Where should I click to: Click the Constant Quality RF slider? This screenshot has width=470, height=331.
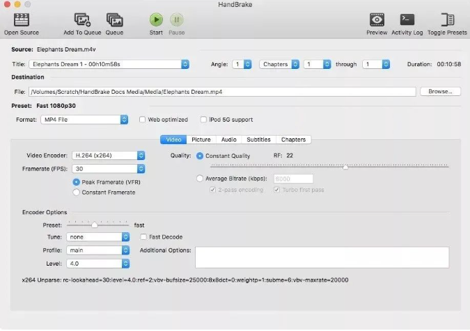click(x=329, y=167)
